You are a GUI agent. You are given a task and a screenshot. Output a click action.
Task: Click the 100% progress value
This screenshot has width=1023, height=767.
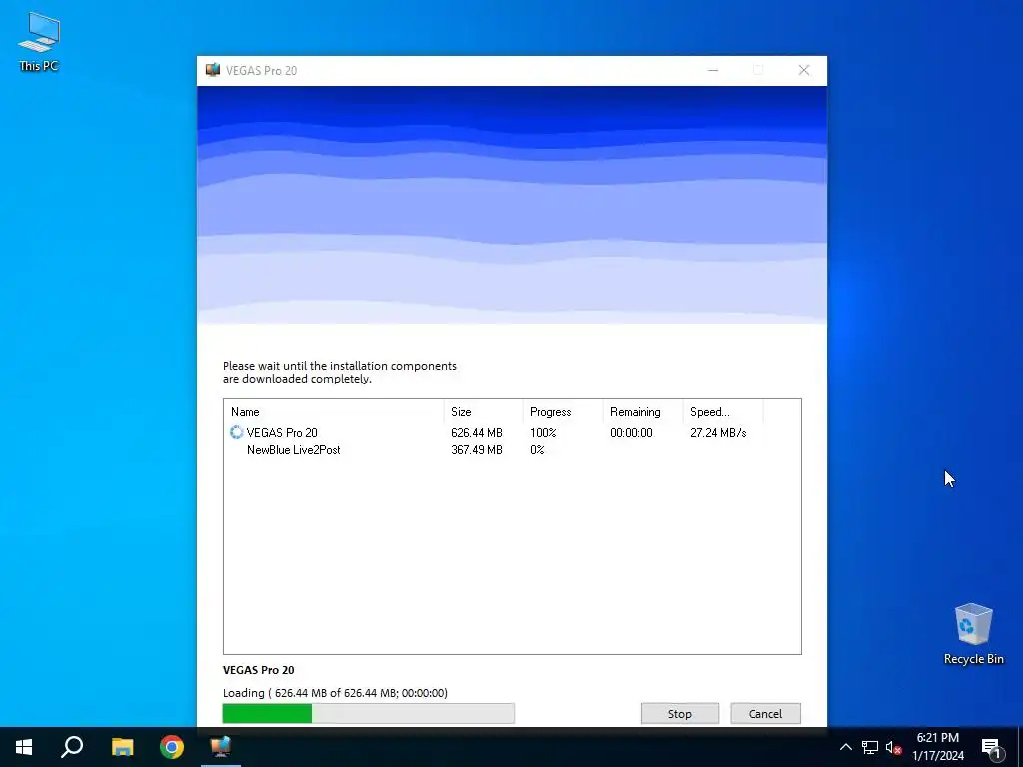pos(543,433)
